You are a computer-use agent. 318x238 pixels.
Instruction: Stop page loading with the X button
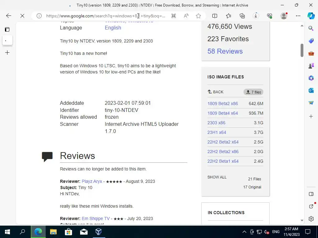click(x=22, y=16)
